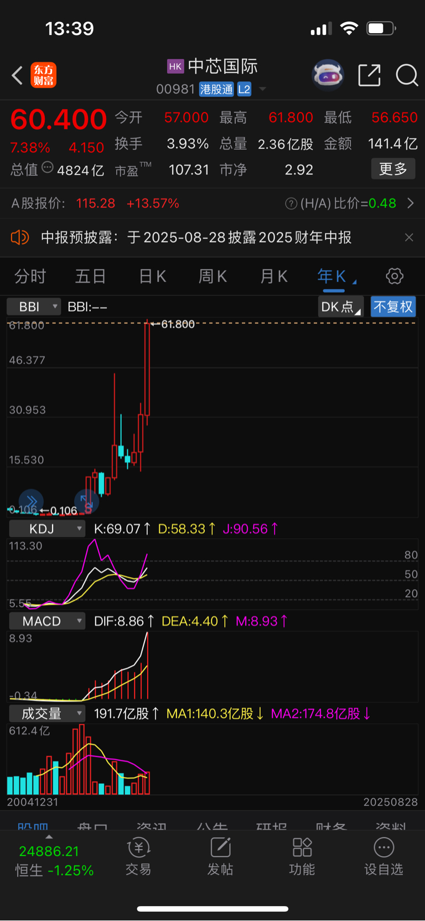Tap the 换手 3.93% value
Screen dimensions: 425x921
[188, 144]
